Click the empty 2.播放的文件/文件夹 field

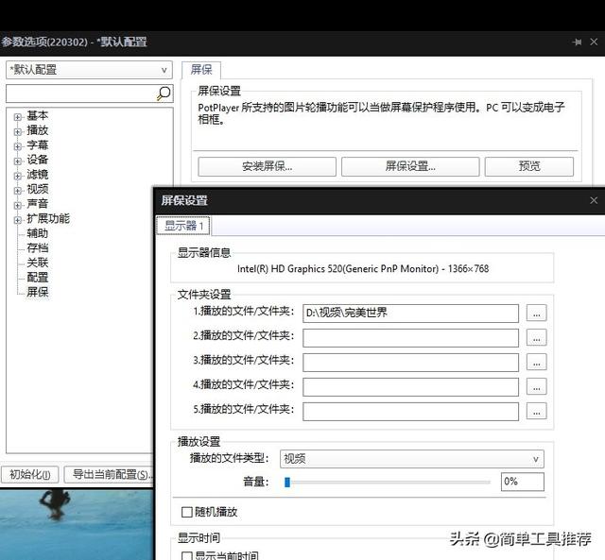[x=410, y=338]
